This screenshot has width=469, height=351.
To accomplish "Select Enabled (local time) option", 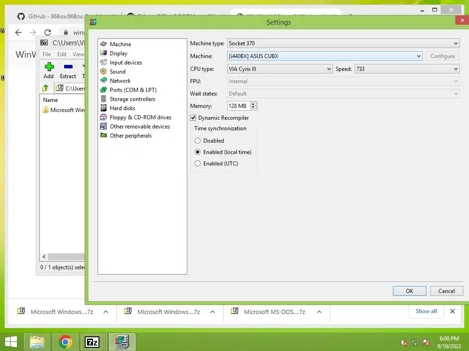I will coord(197,152).
